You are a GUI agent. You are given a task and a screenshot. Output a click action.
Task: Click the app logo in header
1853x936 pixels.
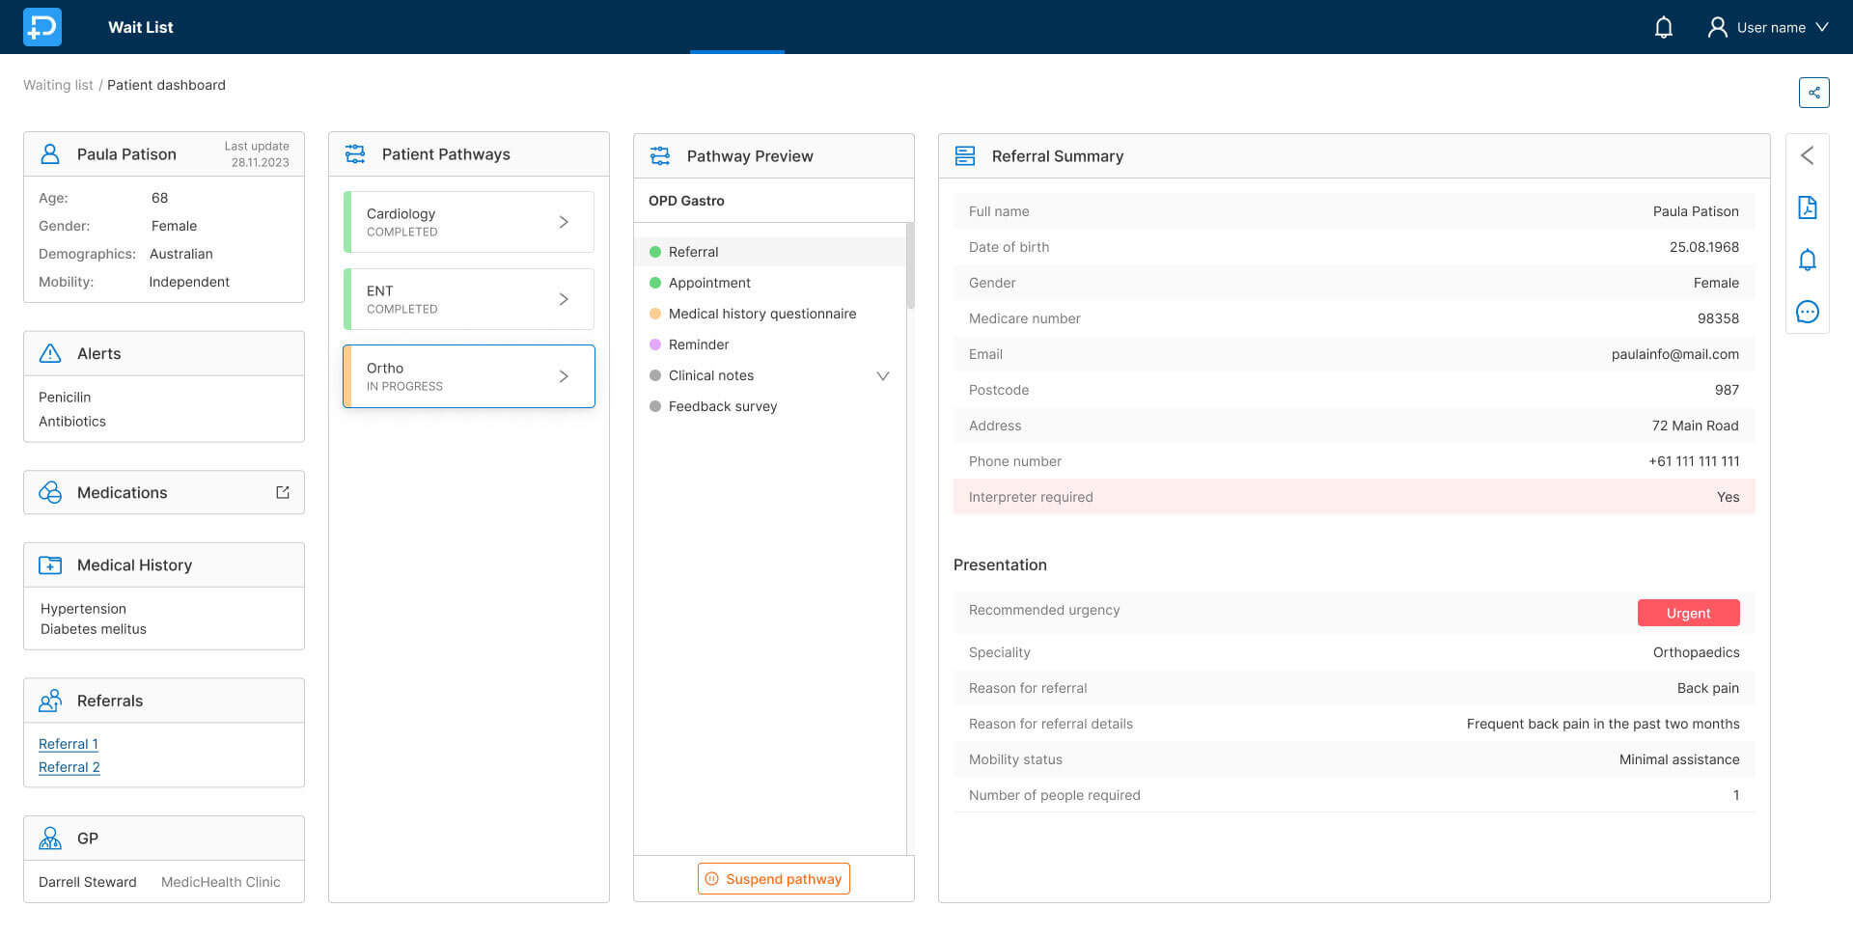(x=42, y=27)
